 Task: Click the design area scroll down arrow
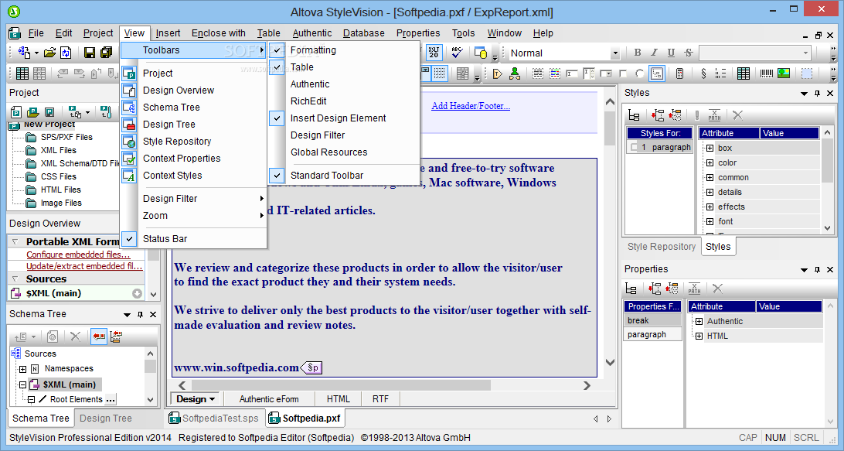(610, 363)
